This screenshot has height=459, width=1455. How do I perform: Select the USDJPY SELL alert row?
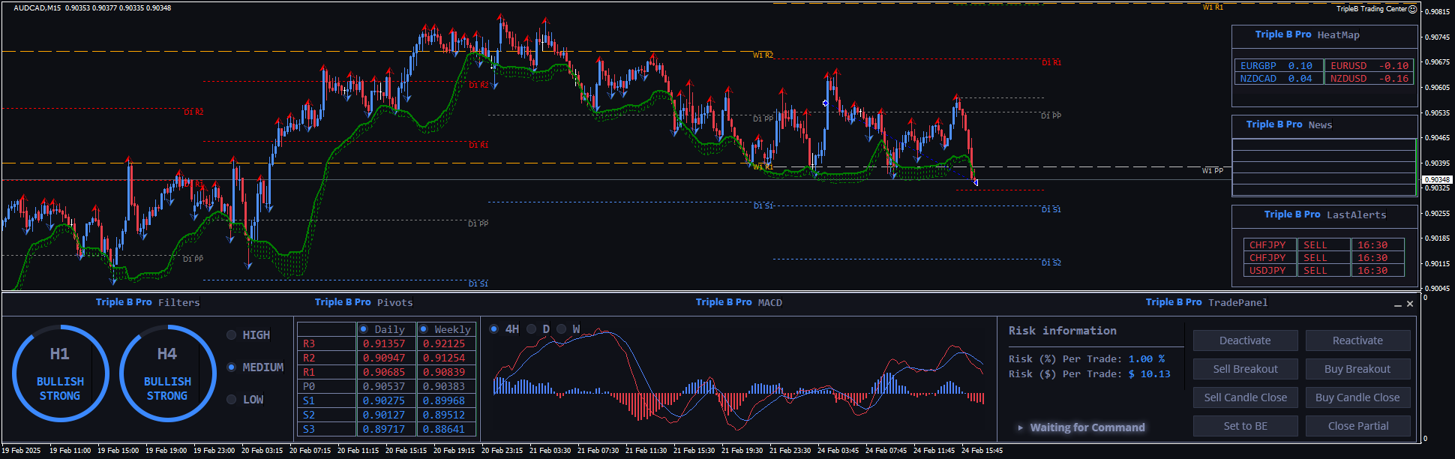1324,271
